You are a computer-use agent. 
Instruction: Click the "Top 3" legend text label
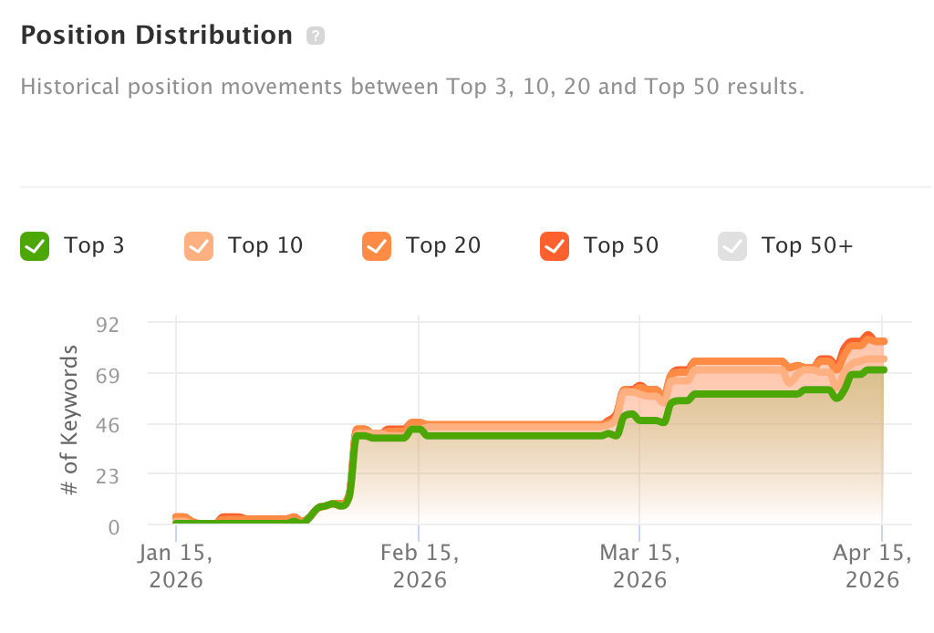click(x=94, y=245)
